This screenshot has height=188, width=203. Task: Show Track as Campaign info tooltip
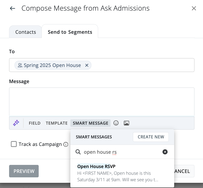pyautogui.click(x=66, y=144)
